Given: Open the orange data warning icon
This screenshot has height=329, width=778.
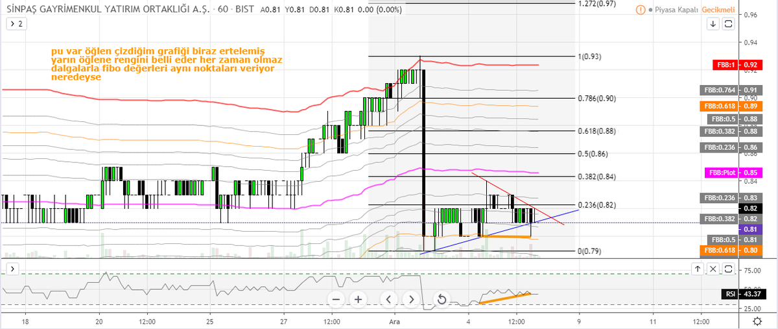Looking at the screenshot, I should tap(641, 10).
